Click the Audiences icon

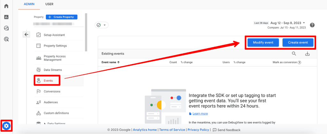(x=38, y=102)
